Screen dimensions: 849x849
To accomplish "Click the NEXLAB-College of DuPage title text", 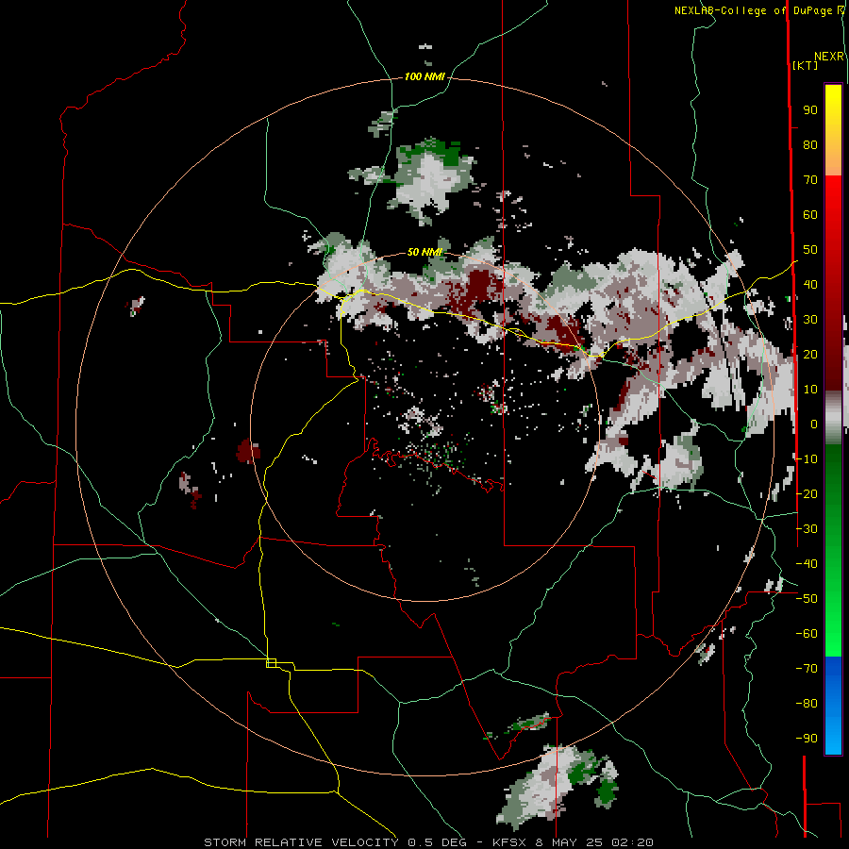I will pyautogui.click(x=754, y=10).
